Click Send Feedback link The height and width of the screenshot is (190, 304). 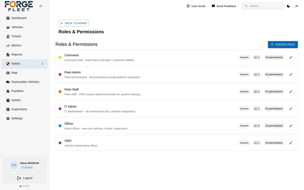[x=224, y=6]
